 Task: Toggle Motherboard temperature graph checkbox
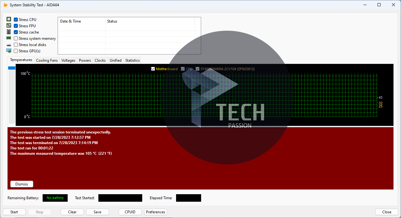(x=153, y=69)
